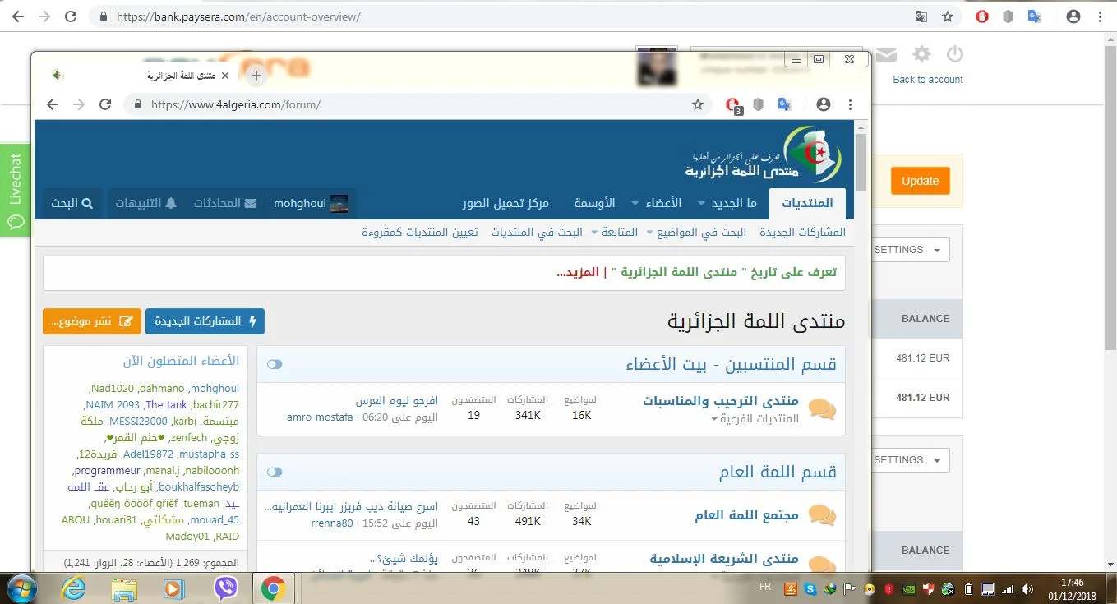Launch Viber from the taskbar
This screenshot has width=1117, height=604.
(x=225, y=588)
